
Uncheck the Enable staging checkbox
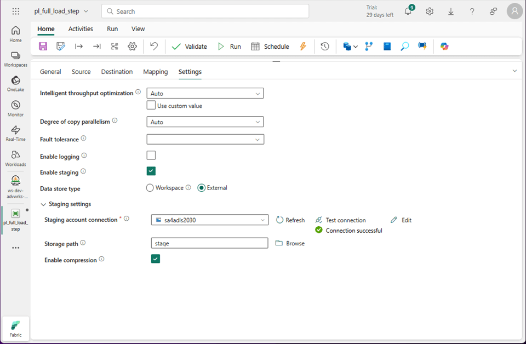pyautogui.click(x=151, y=171)
